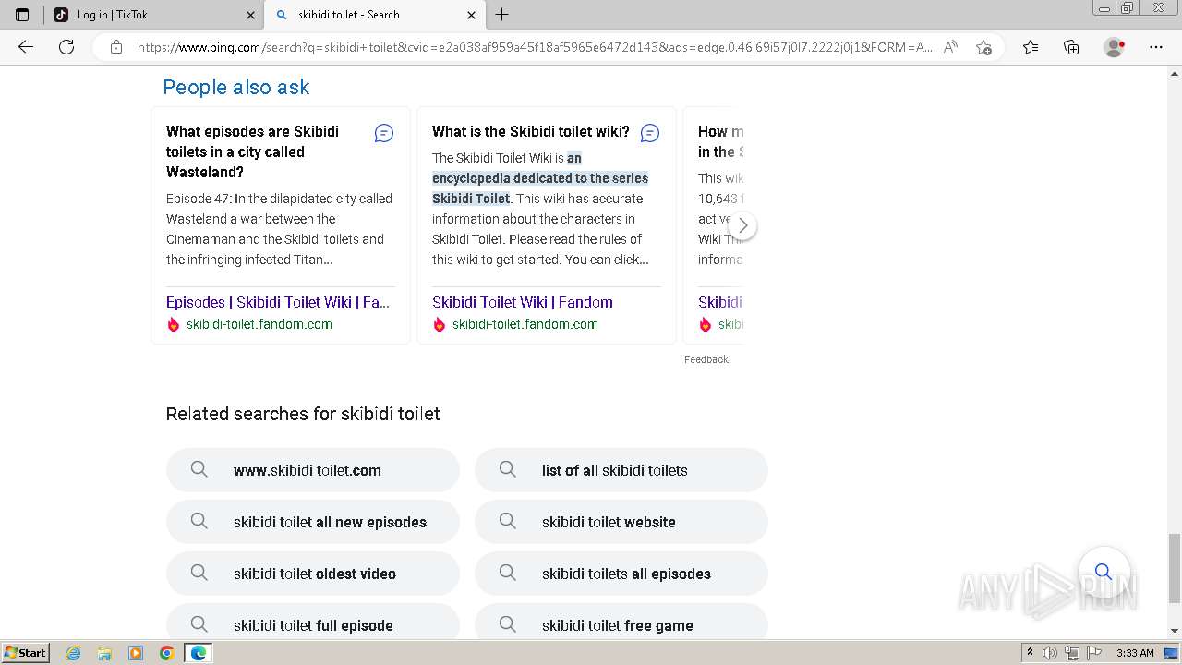This screenshot has width=1182, height=665.
Task: Click the floating search button
Action: pos(1104,572)
